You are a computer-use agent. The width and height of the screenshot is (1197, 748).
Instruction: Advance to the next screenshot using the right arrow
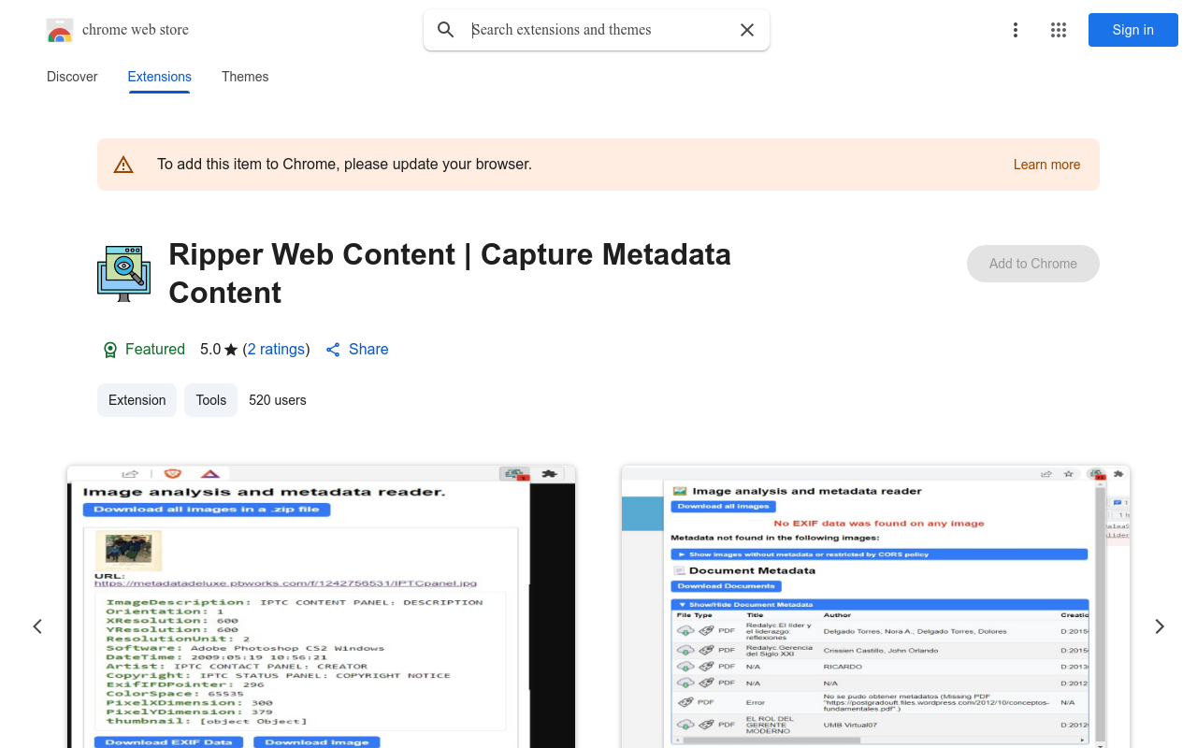(x=1160, y=626)
